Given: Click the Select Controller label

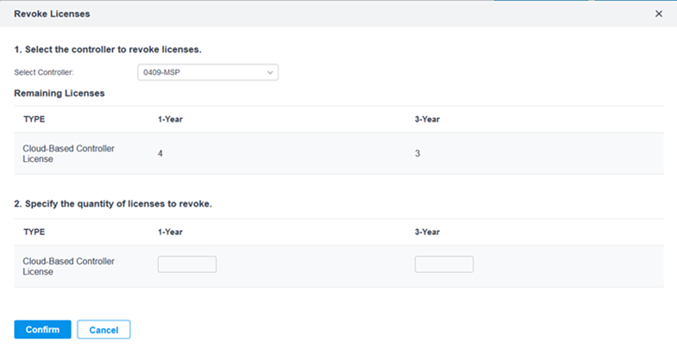Looking at the screenshot, I should pyautogui.click(x=44, y=72).
